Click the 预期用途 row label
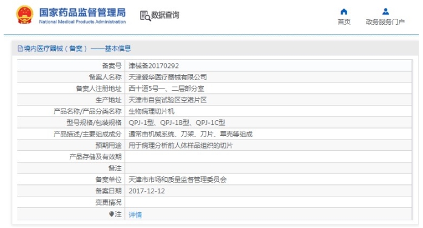 pos(109,146)
